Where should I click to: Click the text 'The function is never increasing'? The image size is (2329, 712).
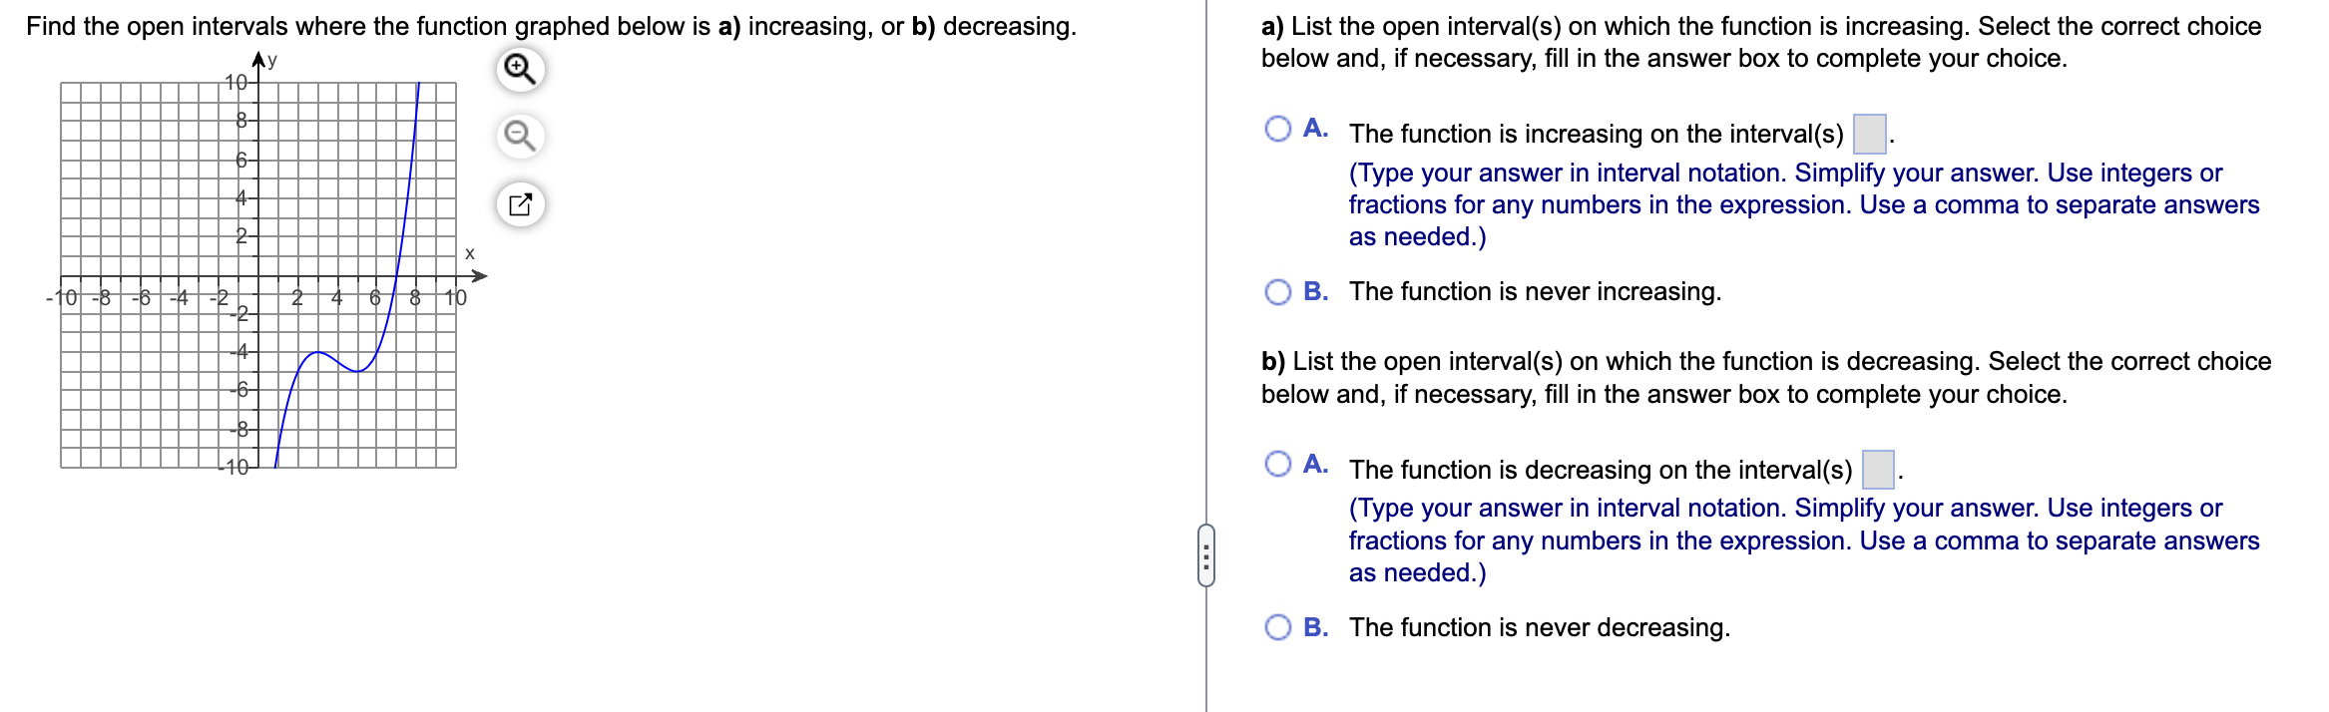coord(1536,291)
